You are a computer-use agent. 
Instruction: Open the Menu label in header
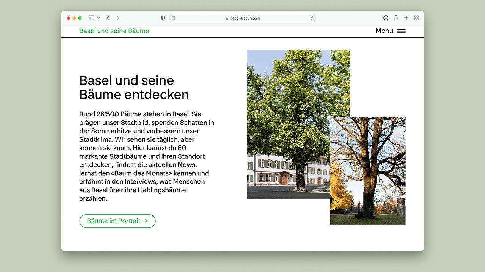[x=384, y=31]
